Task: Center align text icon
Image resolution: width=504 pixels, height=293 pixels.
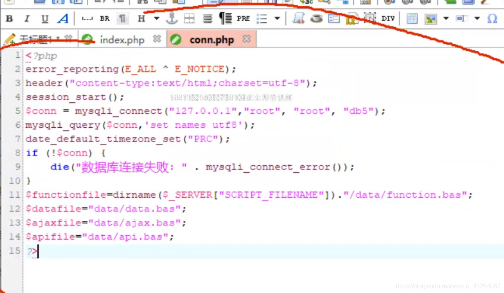Action: pyautogui.click(x=208, y=18)
